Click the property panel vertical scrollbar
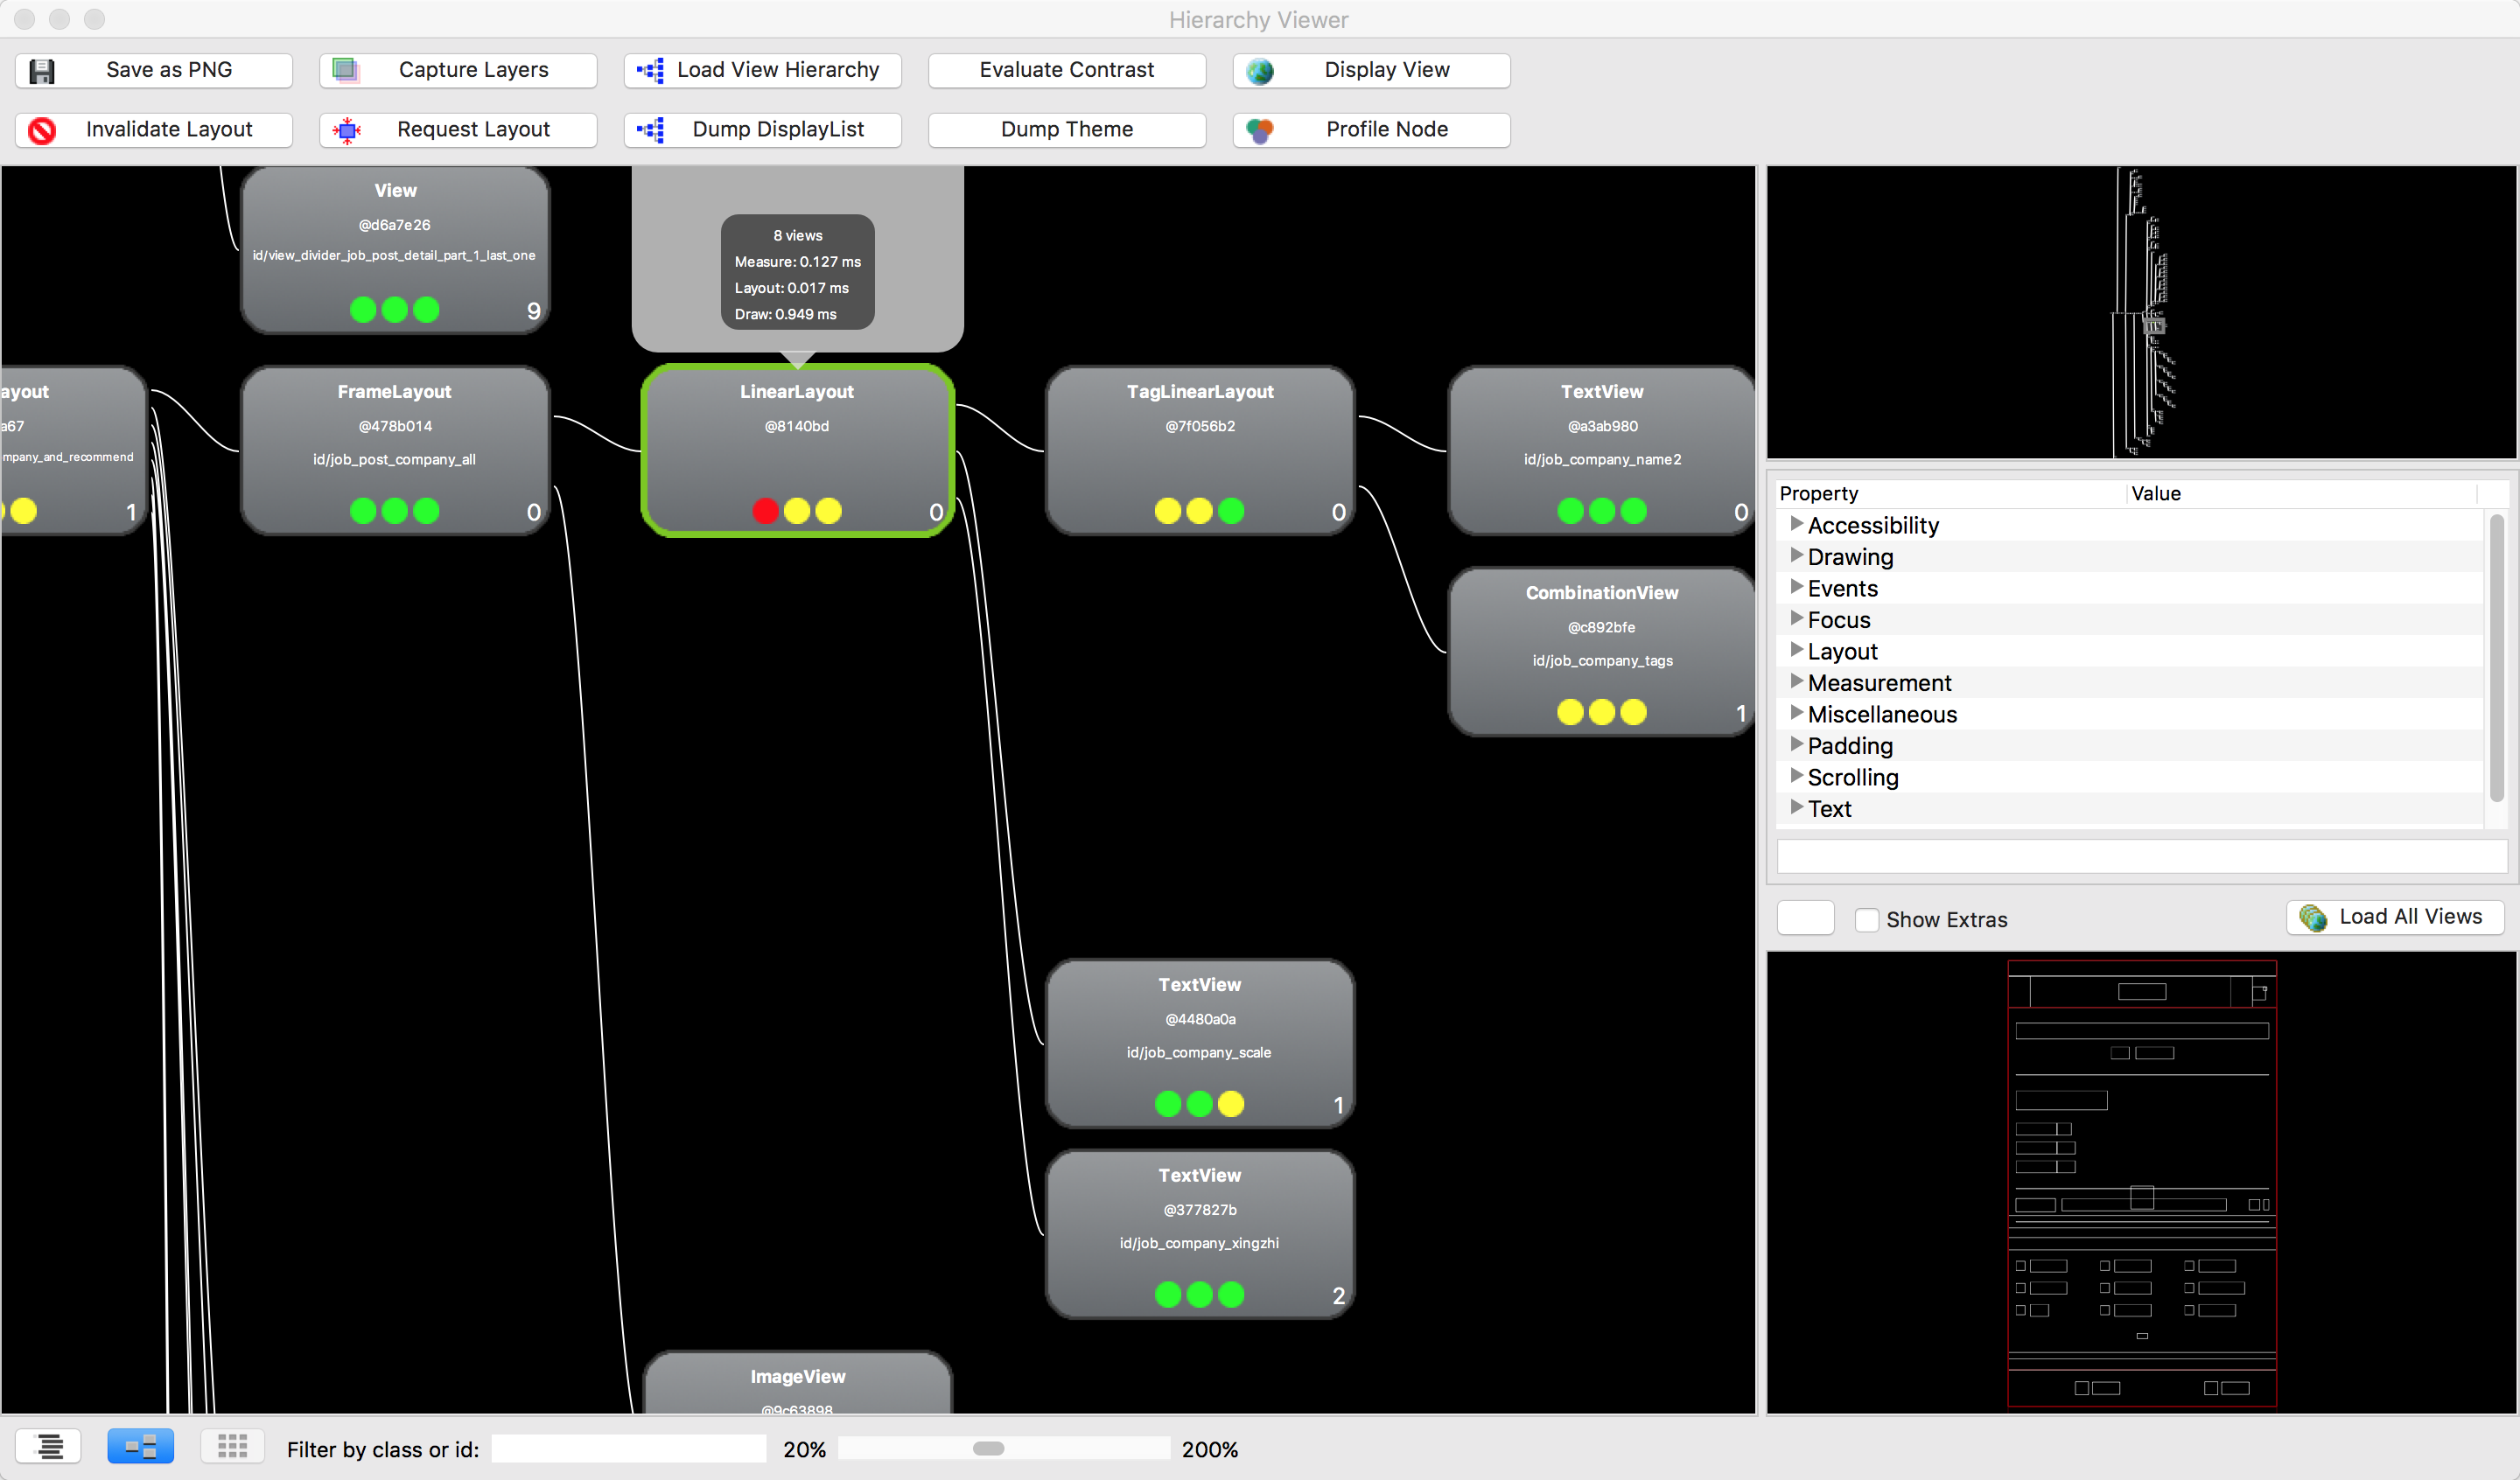The width and height of the screenshot is (2520, 1480). [x=2496, y=657]
